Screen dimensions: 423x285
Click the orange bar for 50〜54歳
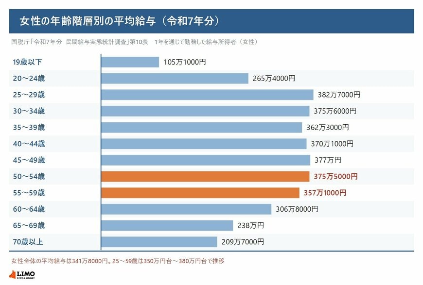205,176
